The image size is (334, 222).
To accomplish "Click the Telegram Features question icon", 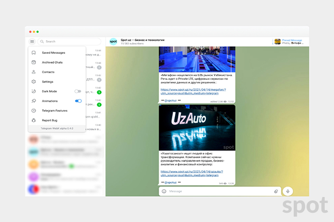I will coord(34,111).
